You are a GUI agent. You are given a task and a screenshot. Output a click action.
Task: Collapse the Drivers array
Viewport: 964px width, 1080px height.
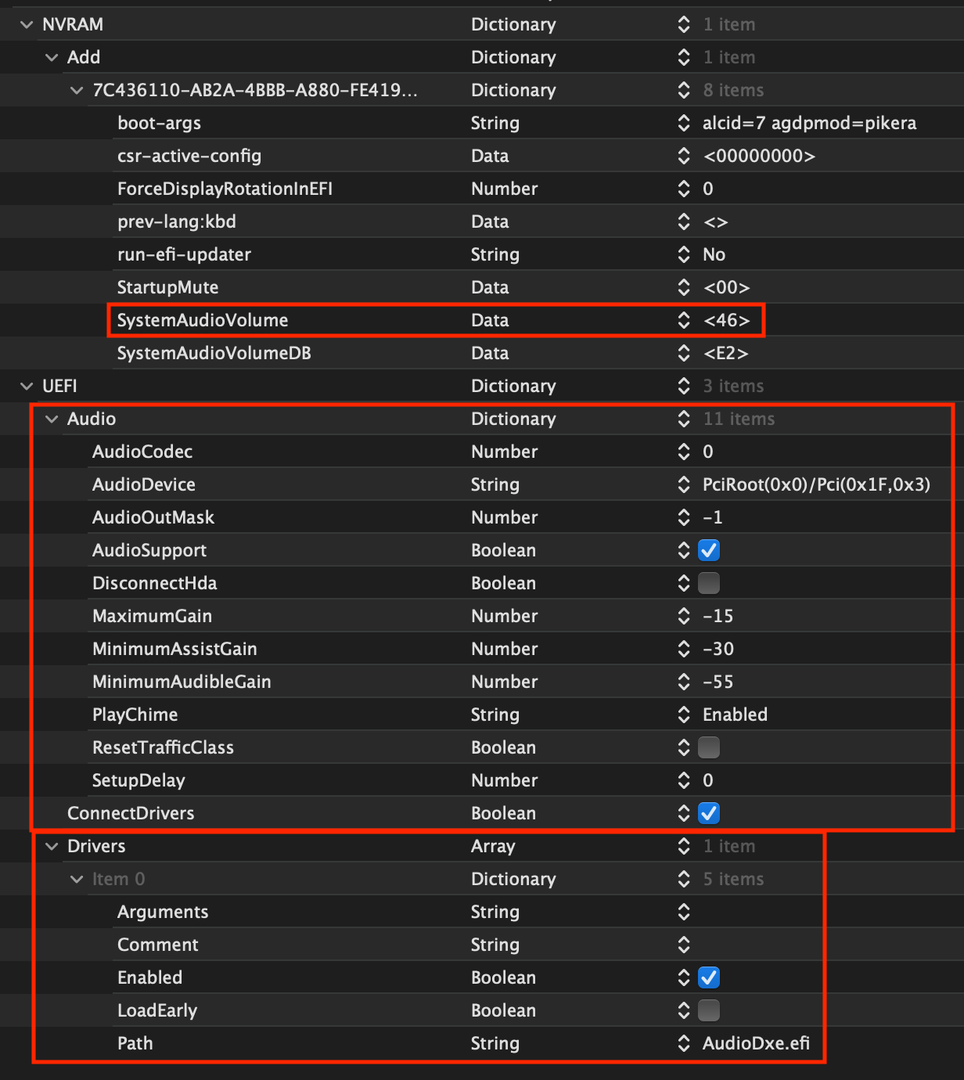[52, 846]
